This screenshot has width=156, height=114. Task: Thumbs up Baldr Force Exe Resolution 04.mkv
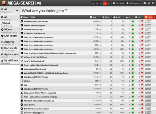point(133,37)
